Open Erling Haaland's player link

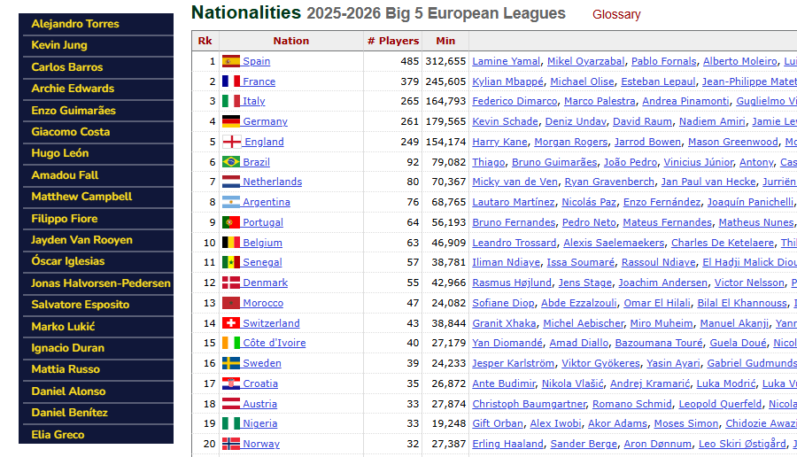pyautogui.click(x=507, y=444)
